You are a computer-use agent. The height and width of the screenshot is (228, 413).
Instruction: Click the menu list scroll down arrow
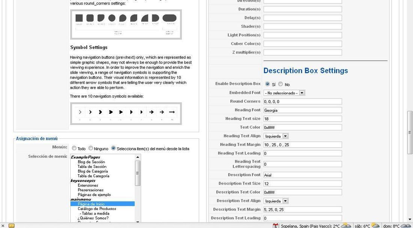[x=138, y=222]
